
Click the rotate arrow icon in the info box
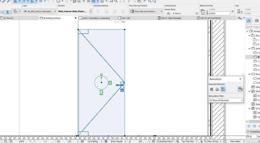pos(7,12)
